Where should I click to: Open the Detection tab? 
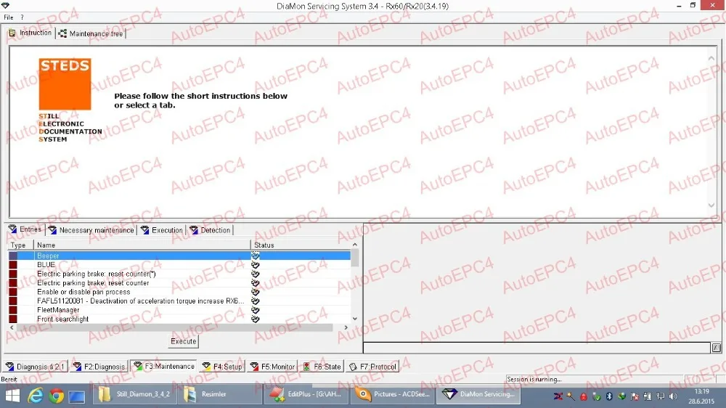pyautogui.click(x=210, y=230)
